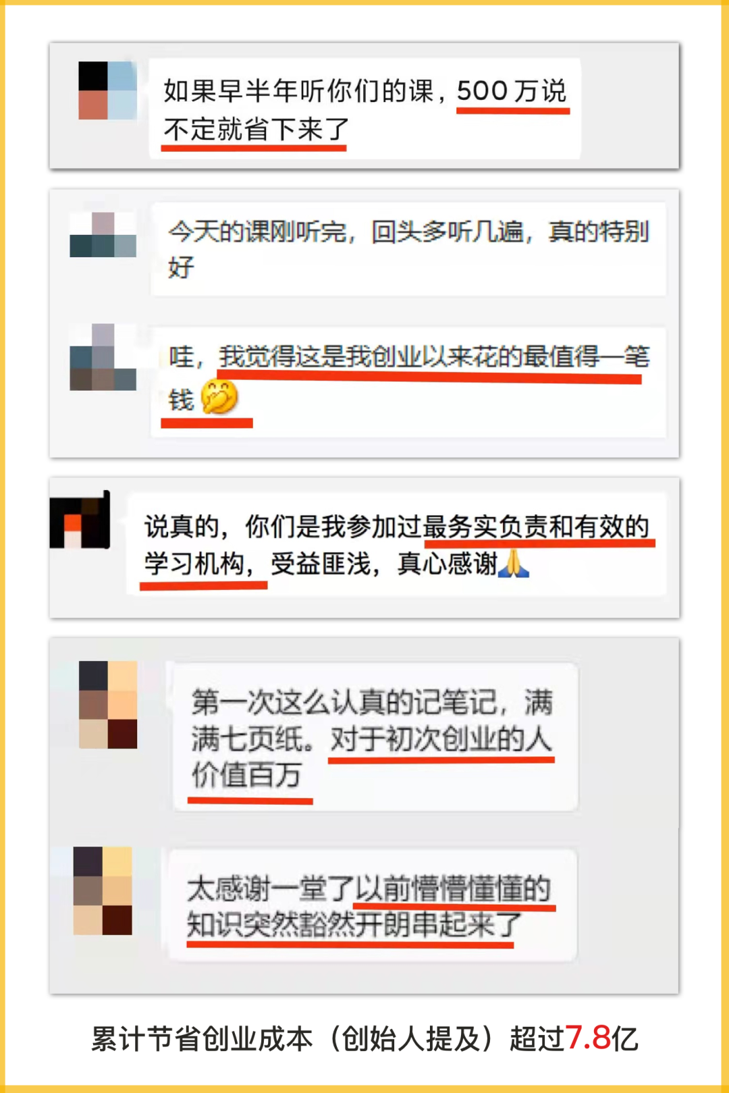
Task: Select the avatar beside the 哇 message
Action: tap(103, 356)
